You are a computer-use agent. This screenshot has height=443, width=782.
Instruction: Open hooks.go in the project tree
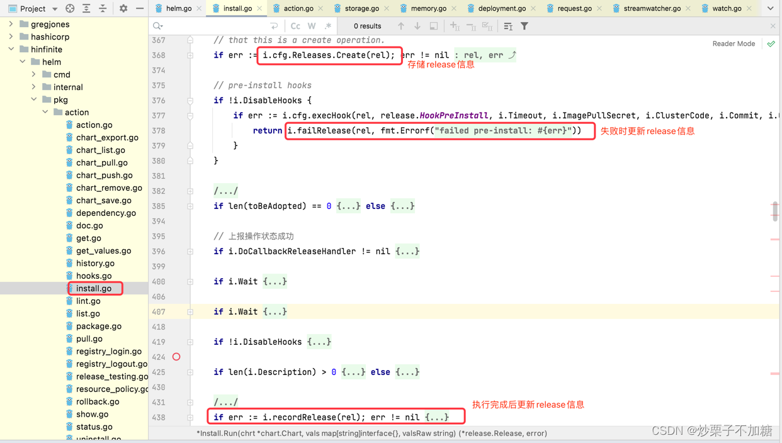click(94, 276)
